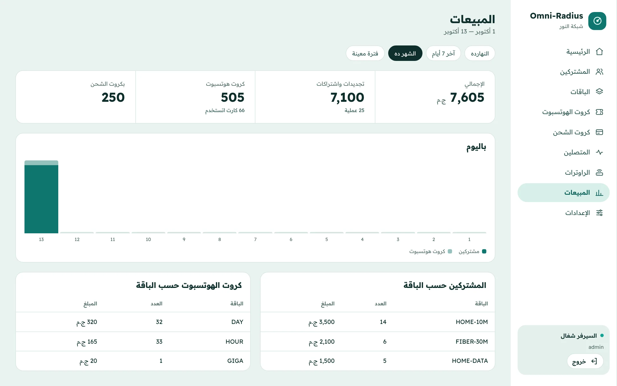Click the dark green مشتركين legend swatch
This screenshot has width=617, height=386.
(x=484, y=251)
